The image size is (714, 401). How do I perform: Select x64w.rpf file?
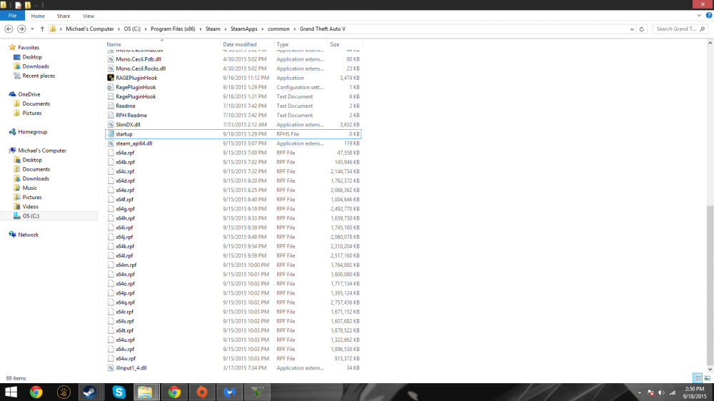pos(233,359)
